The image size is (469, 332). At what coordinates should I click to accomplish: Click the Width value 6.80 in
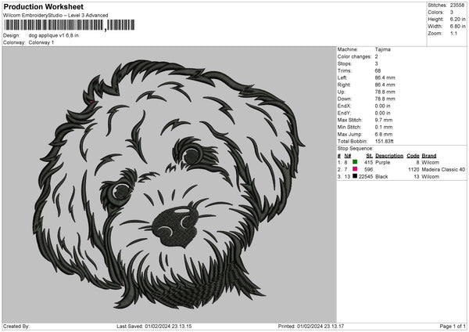(x=457, y=27)
